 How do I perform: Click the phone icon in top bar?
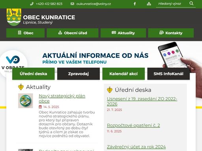tap(32, 4)
